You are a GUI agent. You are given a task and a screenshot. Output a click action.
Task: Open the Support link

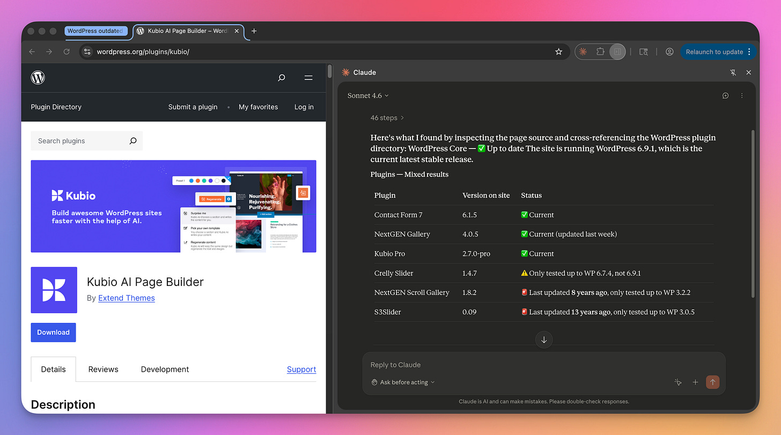pos(301,369)
